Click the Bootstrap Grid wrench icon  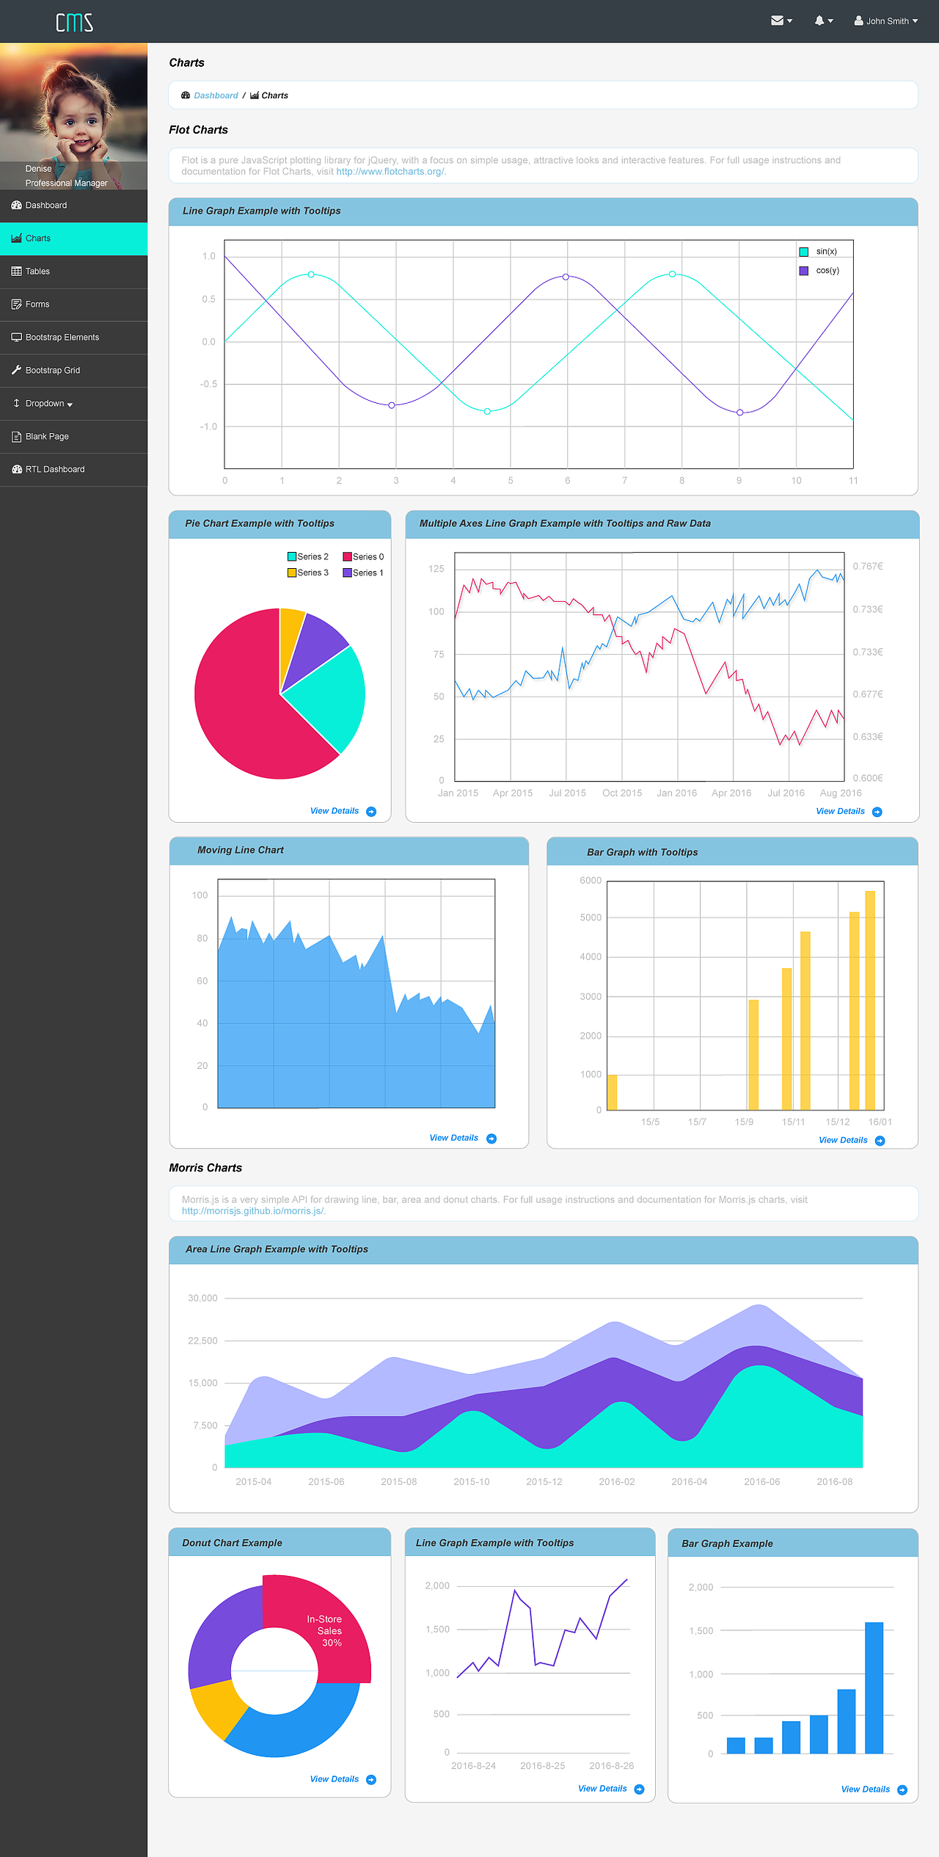pyautogui.click(x=16, y=371)
